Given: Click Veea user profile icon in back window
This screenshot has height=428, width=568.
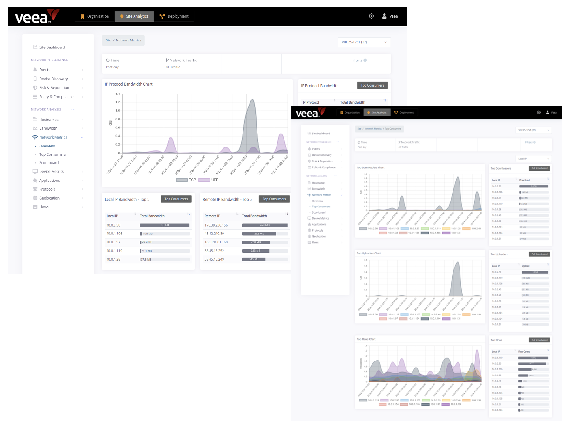Looking at the screenshot, I should (x=384, y=16).
